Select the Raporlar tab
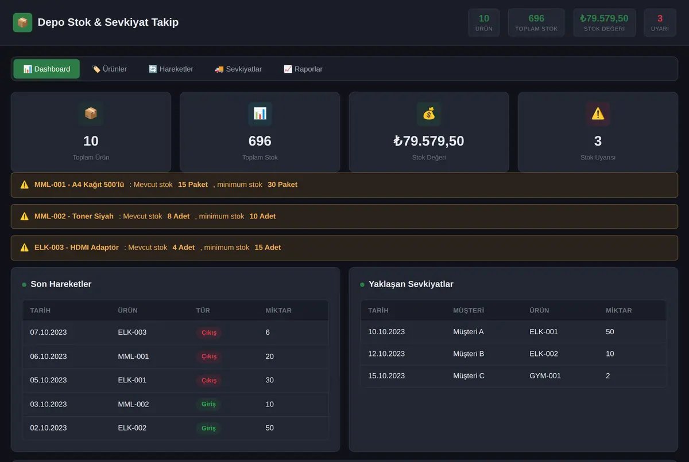Screen dimensions: 689x462 pyautogui.click(x=303, y=69)
